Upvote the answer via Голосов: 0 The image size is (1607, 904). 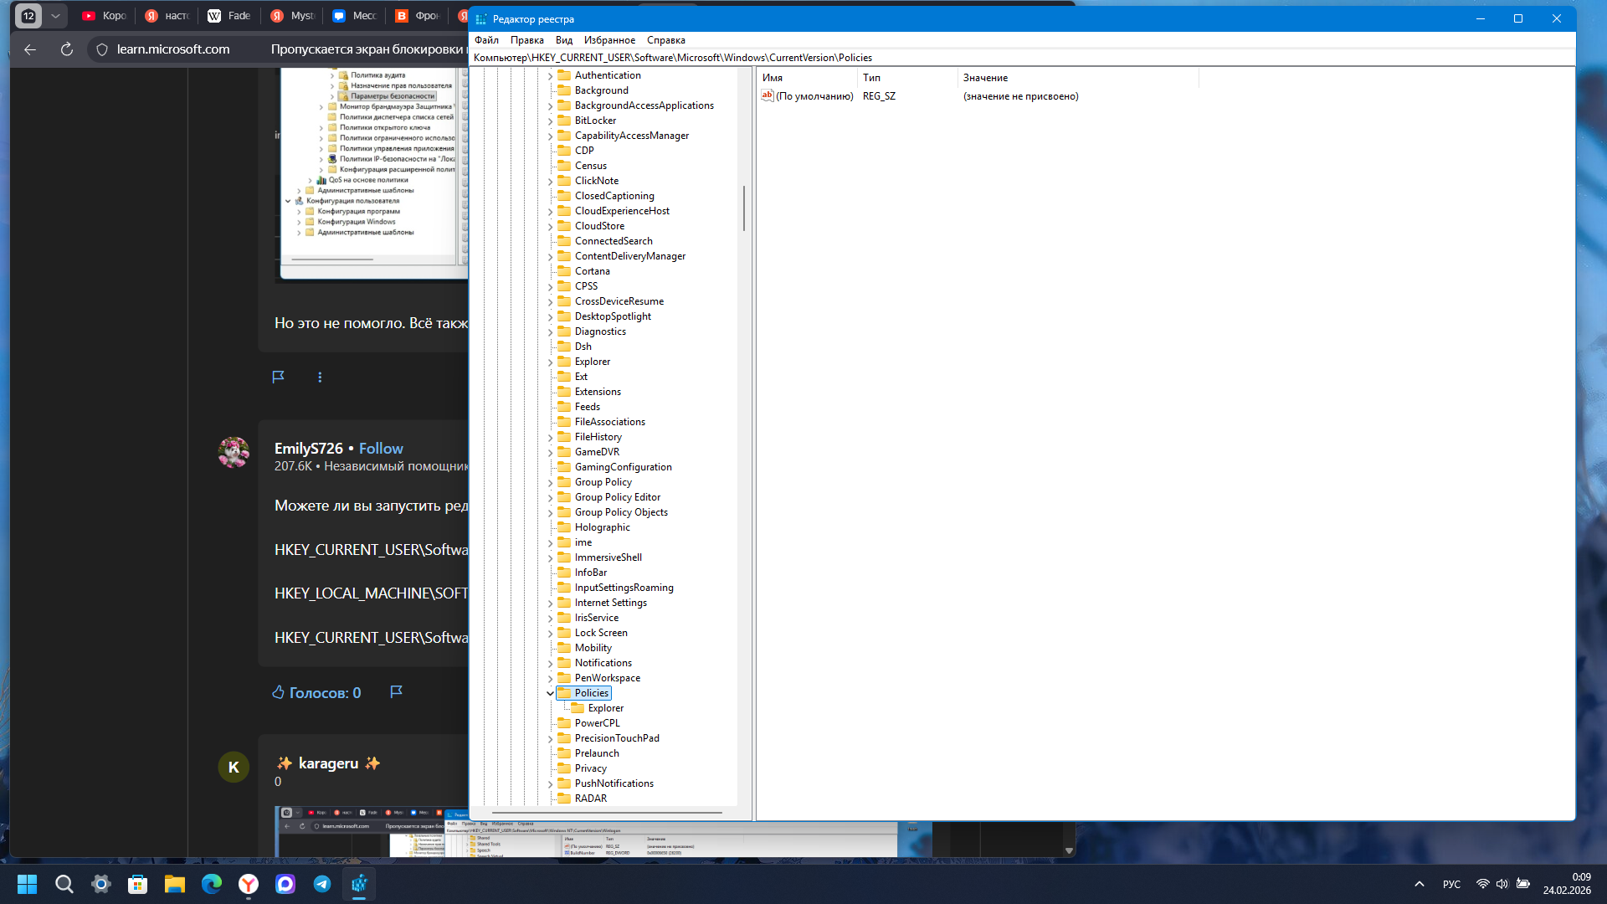pos(316,693)
